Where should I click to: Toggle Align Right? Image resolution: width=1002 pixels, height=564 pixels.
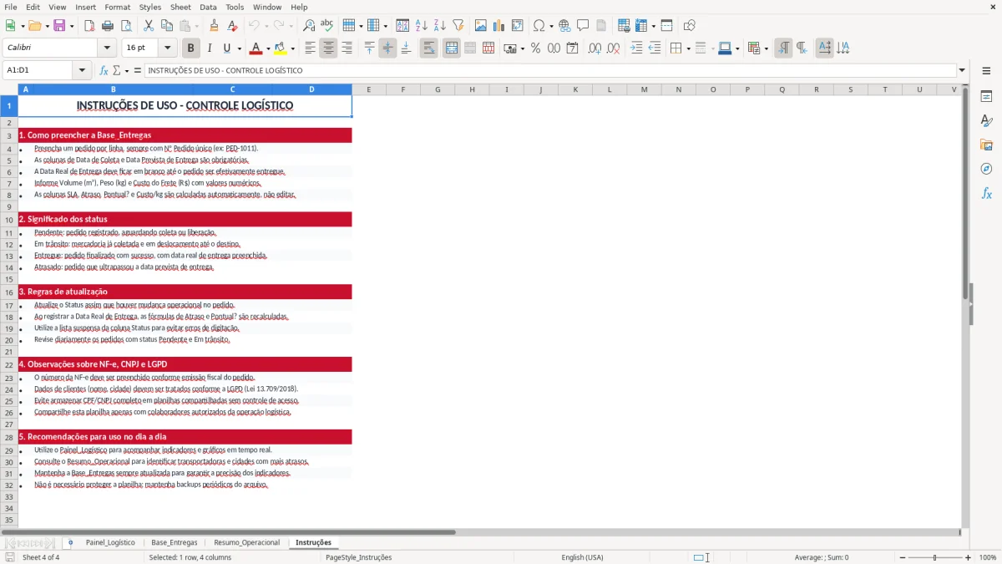(x=347, y=48)
